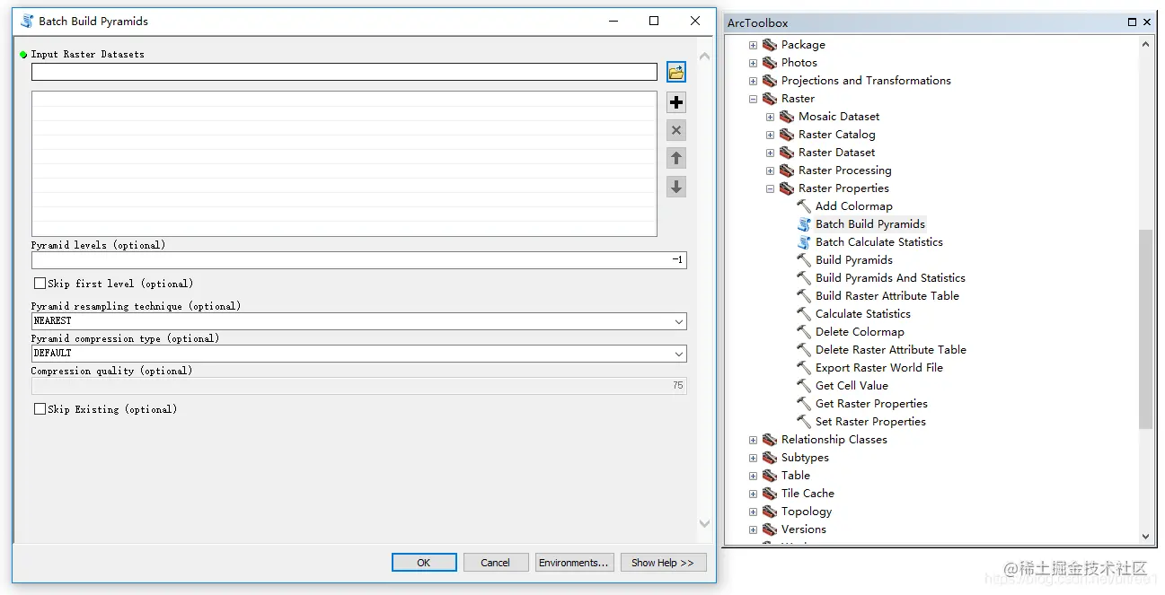Open Pyramid resampling technique dropdown

pyautogui.click(x=679, y=321)
